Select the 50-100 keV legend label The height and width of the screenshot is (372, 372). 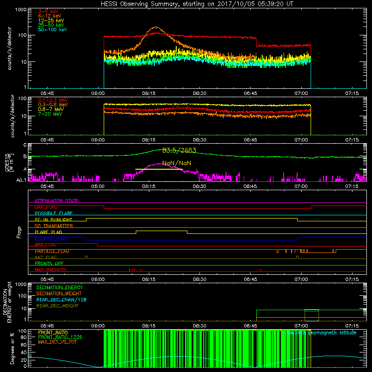click(53, 30)
